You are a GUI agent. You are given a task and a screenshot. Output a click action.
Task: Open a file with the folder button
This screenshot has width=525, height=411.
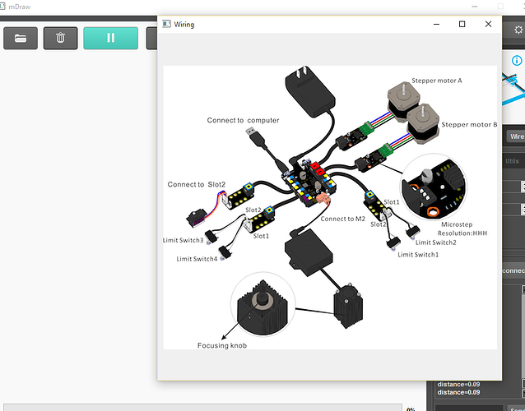(x=21, y=38)
